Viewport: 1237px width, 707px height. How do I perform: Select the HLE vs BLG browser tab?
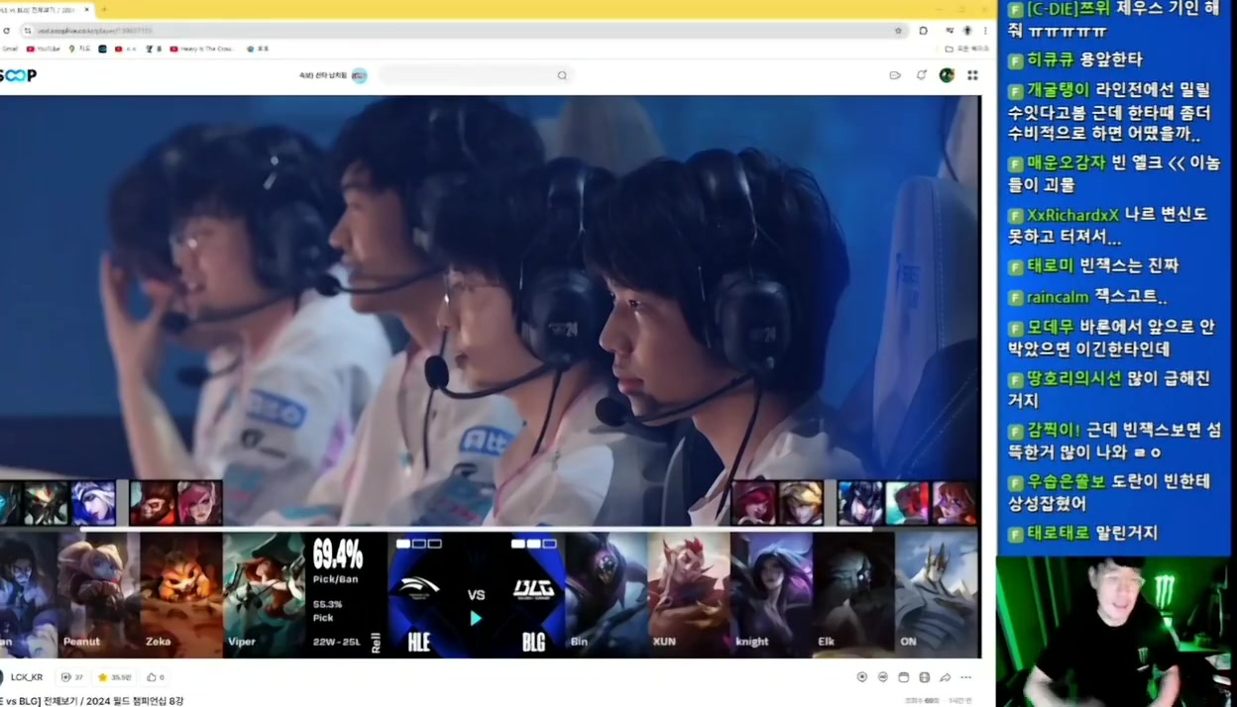pyautogui.click(x=40, y=10)
